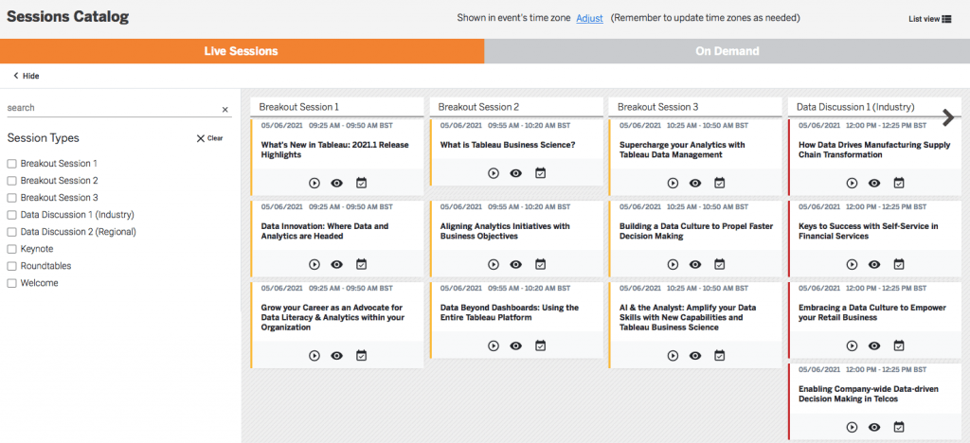Open the On Demand tab

727,51
